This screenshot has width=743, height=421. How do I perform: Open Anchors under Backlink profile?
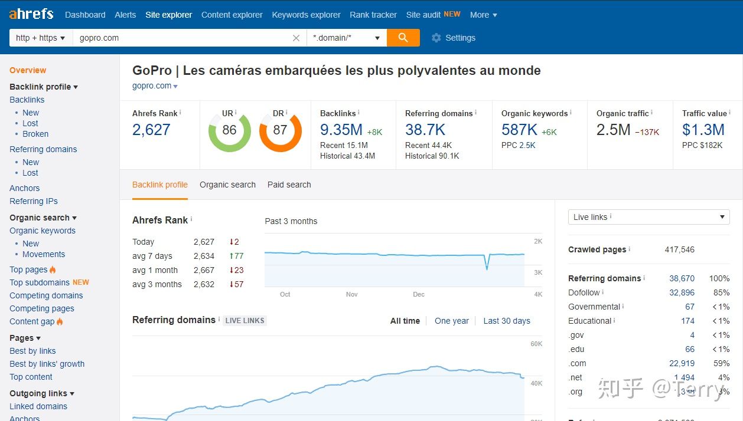pyautogui.click(x=25, y=188)
